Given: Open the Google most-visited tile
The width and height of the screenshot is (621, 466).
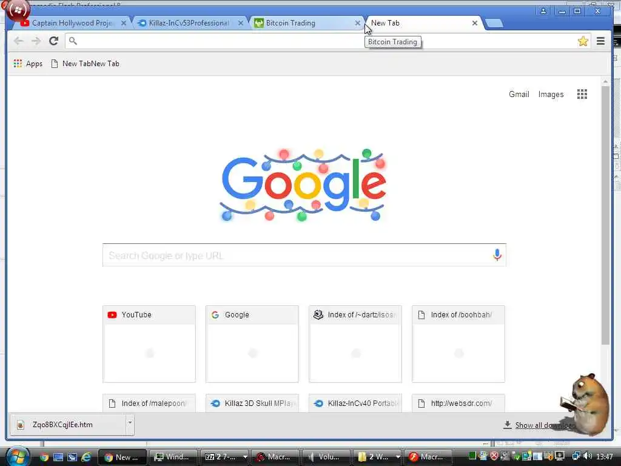Looking at the screenshot, I should [252, 343].
